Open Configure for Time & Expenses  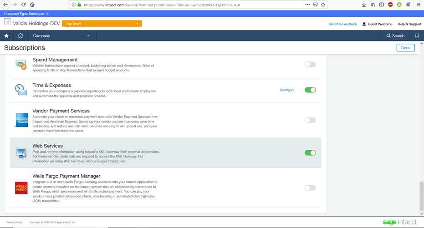[287, 90]
